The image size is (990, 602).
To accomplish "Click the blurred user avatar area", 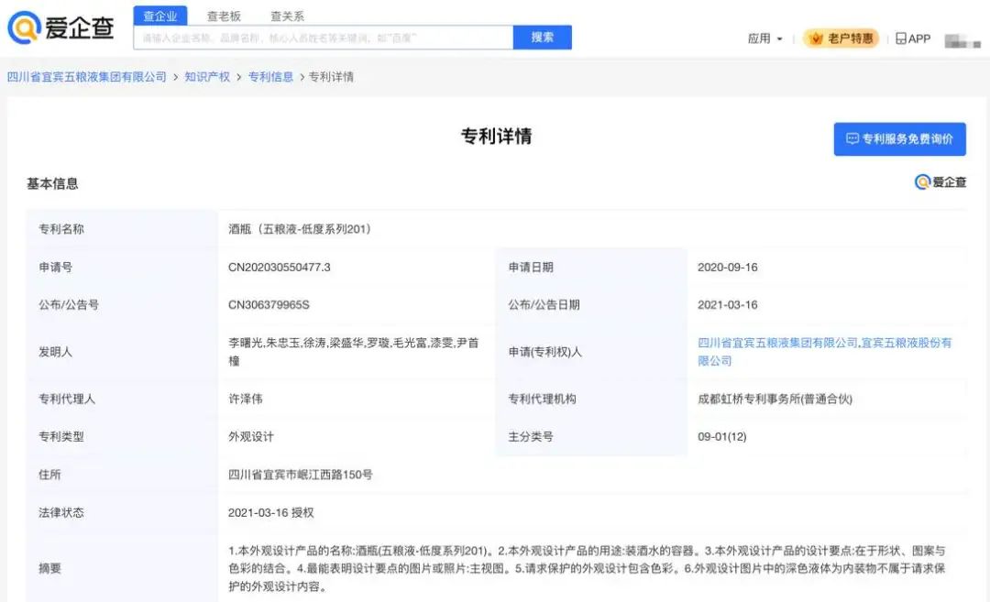I will pyautogui.click(x=962, y=41).
